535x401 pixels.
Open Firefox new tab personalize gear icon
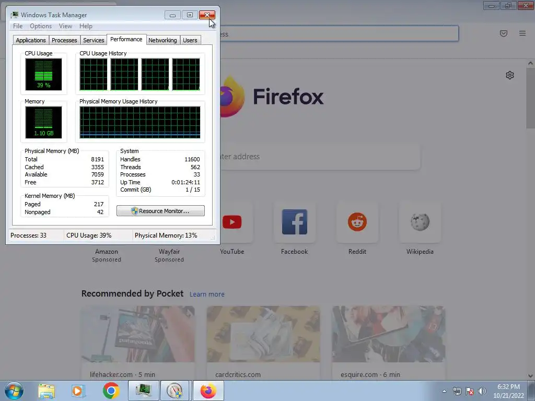tap(510, 75)
